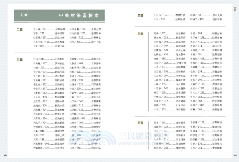The width and height of the screenshot is (239, 162).
Task: Choose the 仙茅／065 entry
Action: point(170,123)
